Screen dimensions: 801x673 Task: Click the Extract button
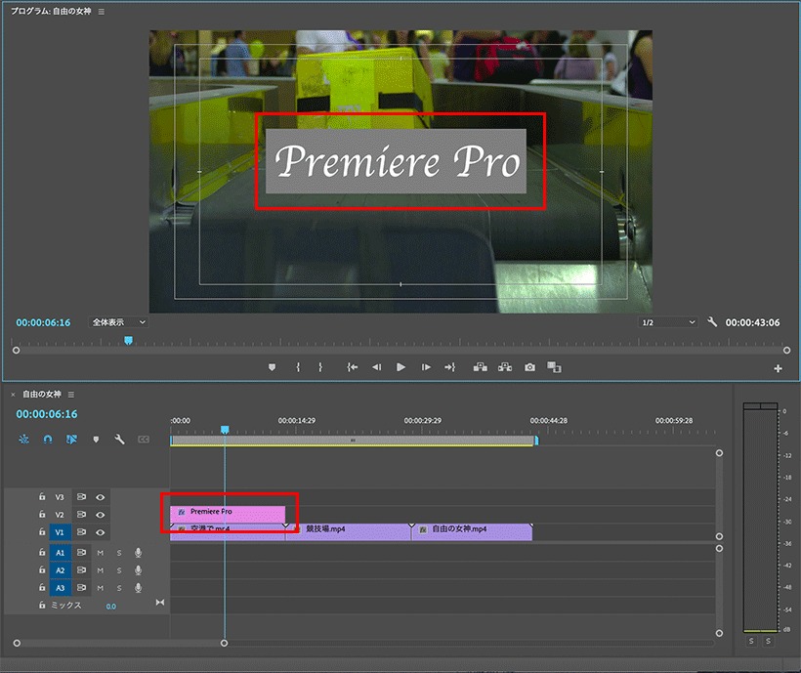pyautogui.click(x=505, y=367)
